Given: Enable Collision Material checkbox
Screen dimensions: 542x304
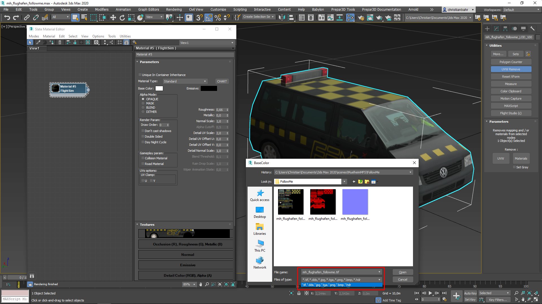Looking at the screenshot, I should [143, 158].
